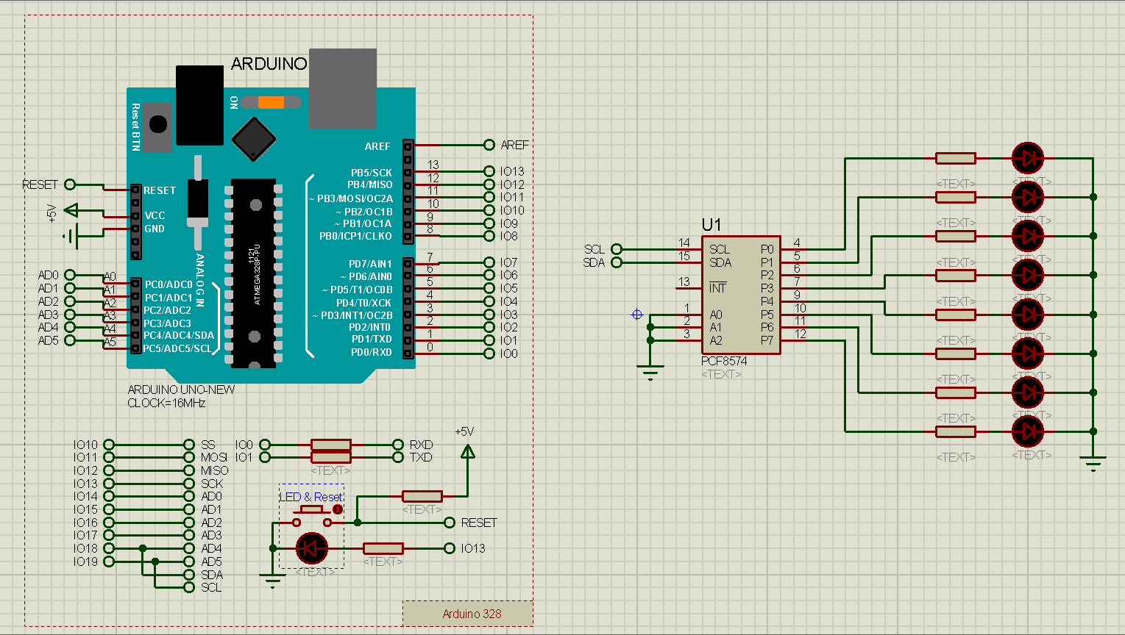Select the topmost LED in the right column
1125x635 pixels.
pyautogui.click(x=1029, y=157)
